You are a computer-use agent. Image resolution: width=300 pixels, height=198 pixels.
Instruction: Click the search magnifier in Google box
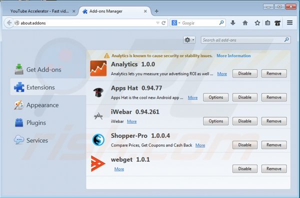(x=221, y=23)
